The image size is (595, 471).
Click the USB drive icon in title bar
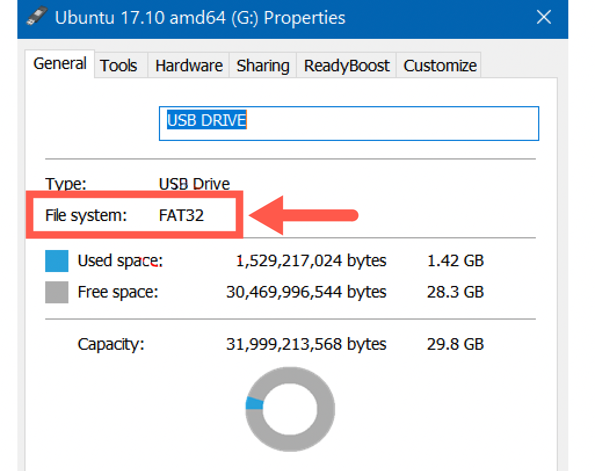tap(36, 16)
